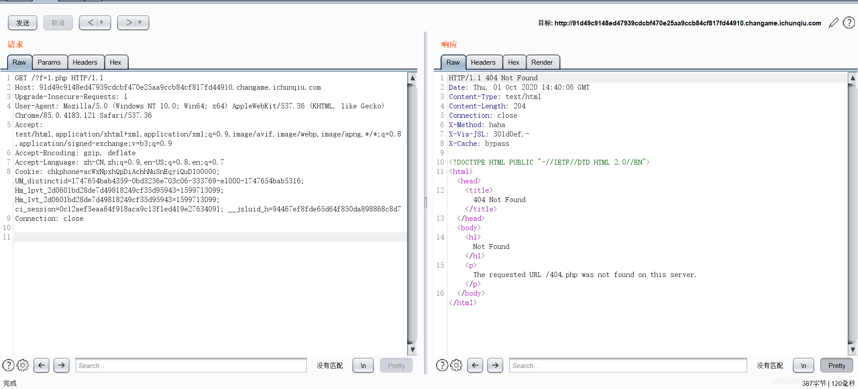Click the X-Method: haha header line
Image resolution: width=858 pixels, height=389 pixels.
coord(477,125)
